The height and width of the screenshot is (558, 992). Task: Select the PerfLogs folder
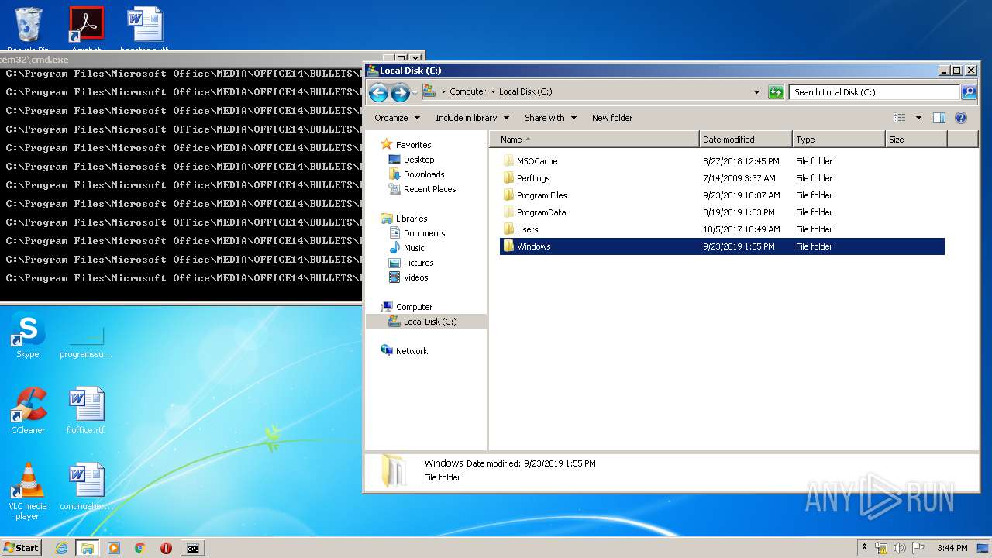click(x=533, y=178)
